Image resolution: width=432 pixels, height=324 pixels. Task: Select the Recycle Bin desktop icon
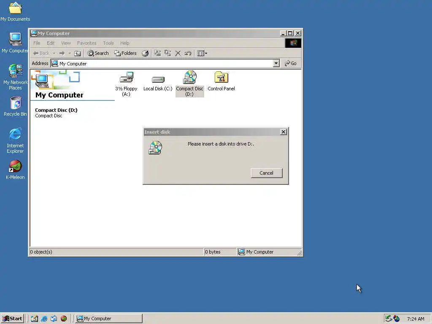pos(15,106)
